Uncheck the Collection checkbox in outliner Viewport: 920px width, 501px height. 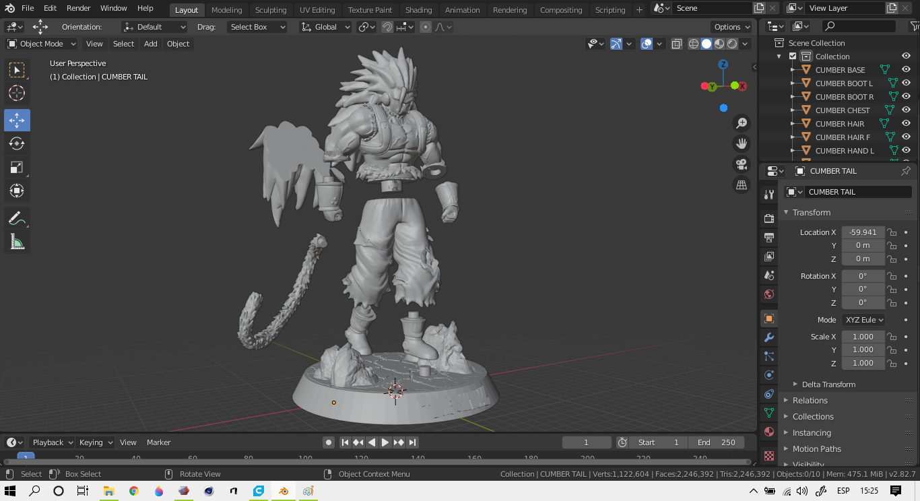[x=793, y=57]
